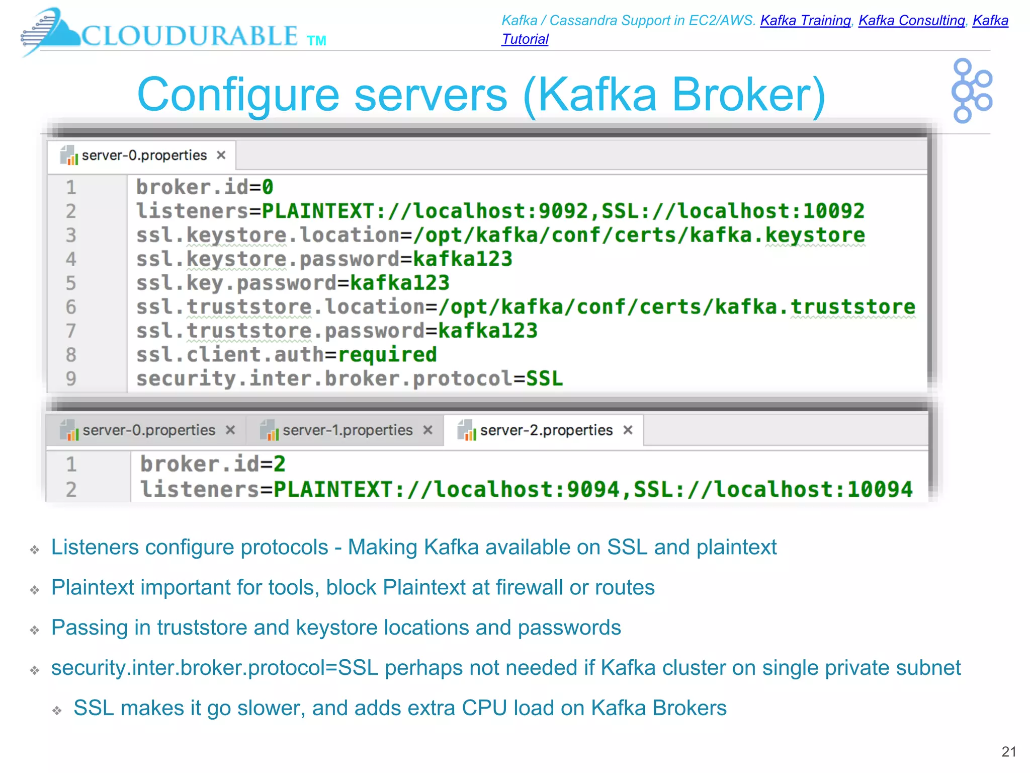The height and width of the screenshot is (773, 1030).
Task: Click the broker.id=0 line
Action: click(205, 187)
